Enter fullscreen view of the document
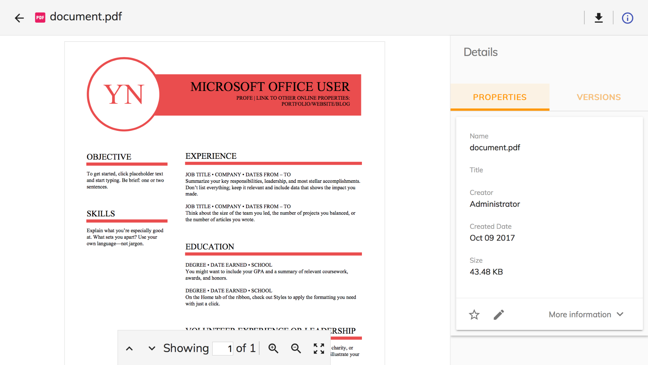Screen dimensions: 648x365 319,348
